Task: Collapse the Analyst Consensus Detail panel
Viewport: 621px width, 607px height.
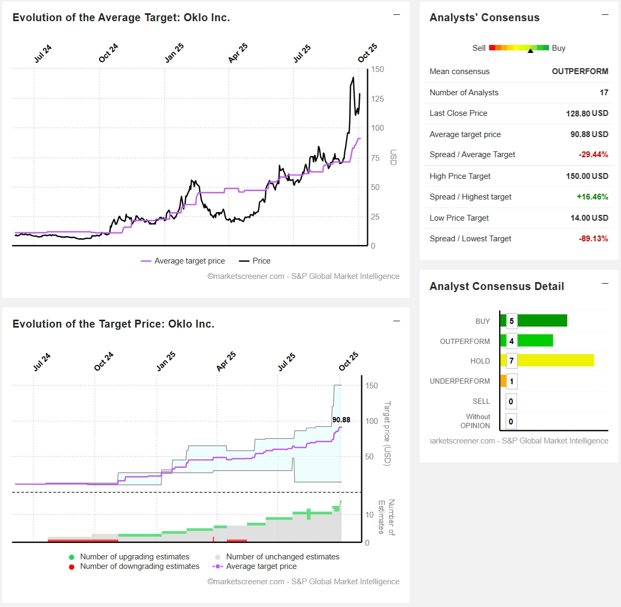Action: pos(605,284)
